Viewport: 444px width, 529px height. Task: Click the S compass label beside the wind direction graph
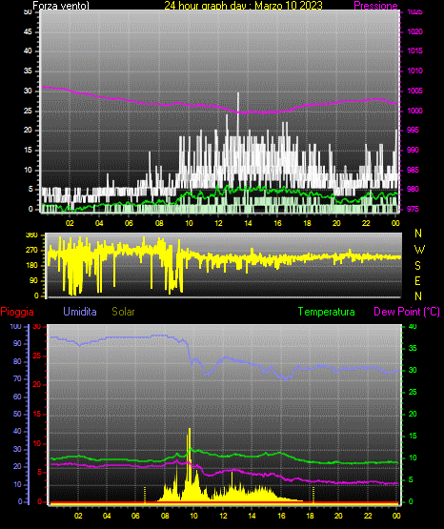pyautogui.click(x=417, y=266)
